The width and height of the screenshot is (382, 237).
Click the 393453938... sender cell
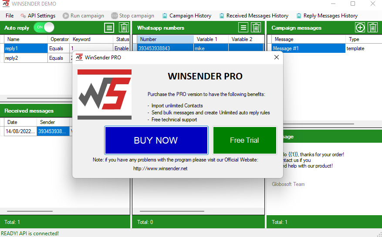[53, 131]
